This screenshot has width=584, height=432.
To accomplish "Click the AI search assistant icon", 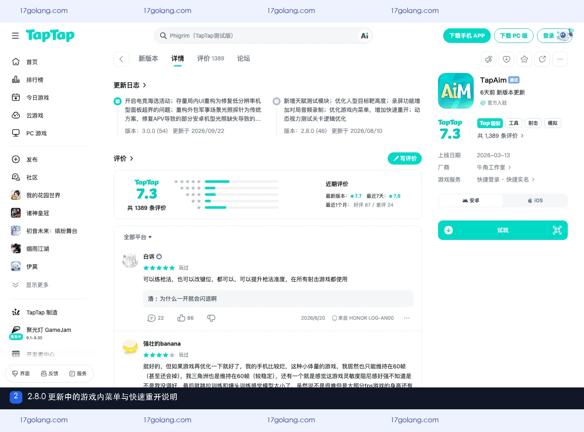I will pyautogui.click(x=364, y=36).
